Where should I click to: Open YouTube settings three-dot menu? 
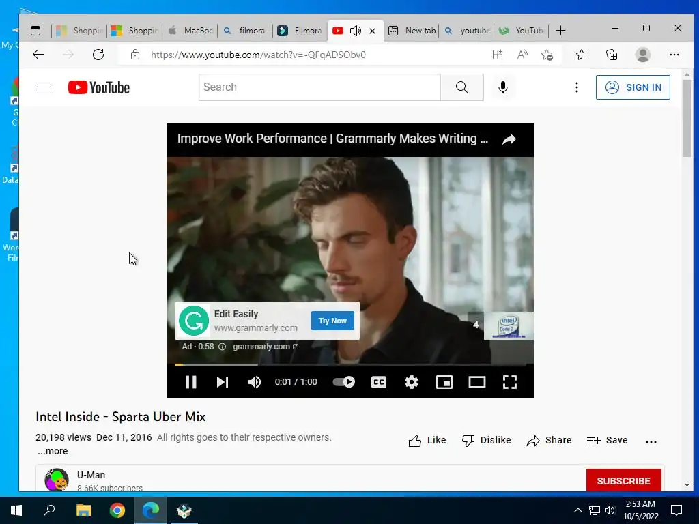576,87
